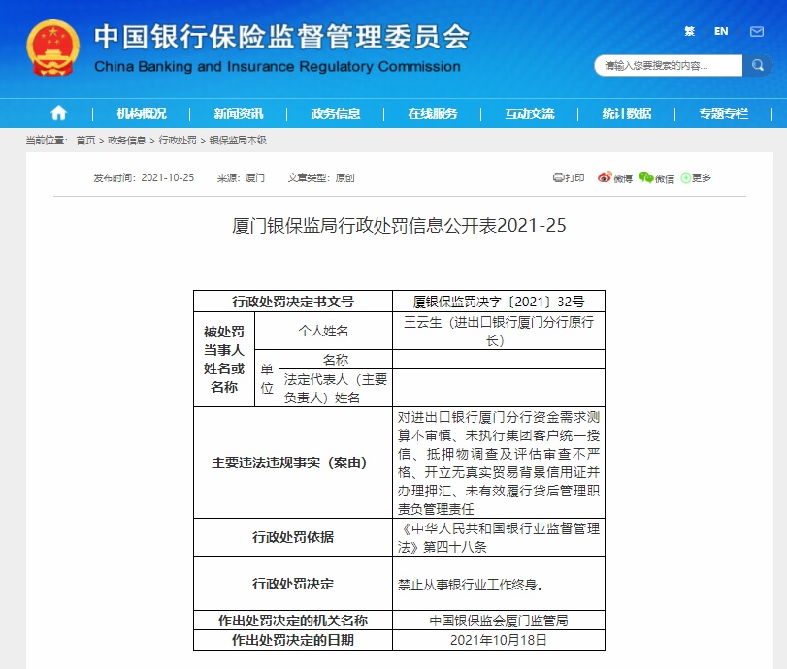Open the 统计数据 navigation menu
The height and width of the screenshot is (669, 787).
(625, 112)
